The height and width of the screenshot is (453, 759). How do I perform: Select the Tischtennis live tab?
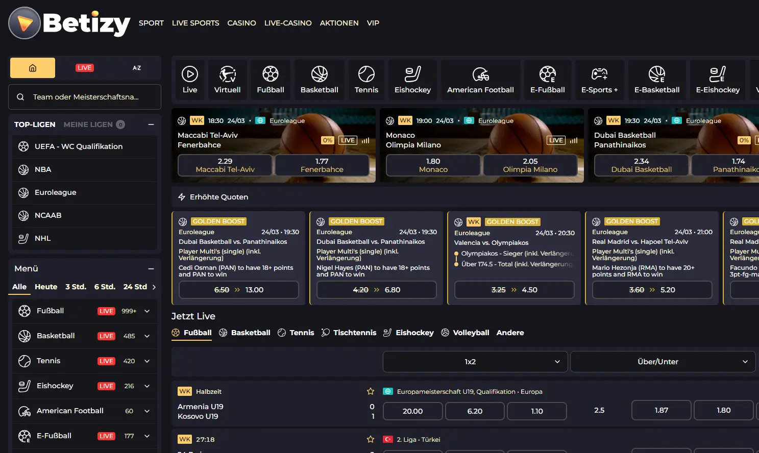349,333
